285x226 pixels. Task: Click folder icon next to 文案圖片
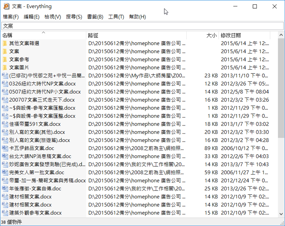[x=5, y=67]
